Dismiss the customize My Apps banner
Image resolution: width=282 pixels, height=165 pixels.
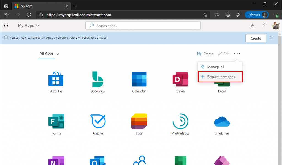[x=272, y=38]
